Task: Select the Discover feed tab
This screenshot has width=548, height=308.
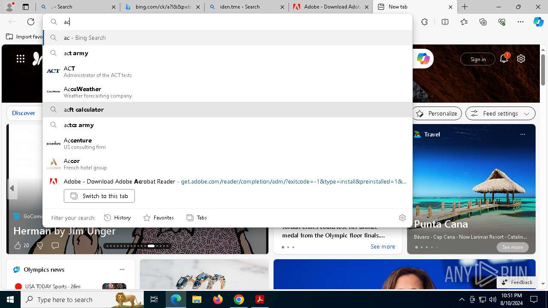Action: (24, 113)
